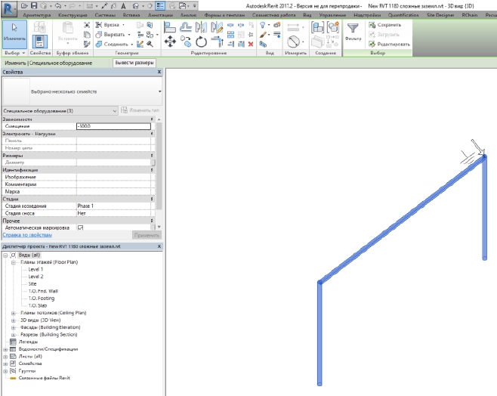Expand the 3D виды (3D View) node
This screenshot has height=396, width=497.
(14, 320)
